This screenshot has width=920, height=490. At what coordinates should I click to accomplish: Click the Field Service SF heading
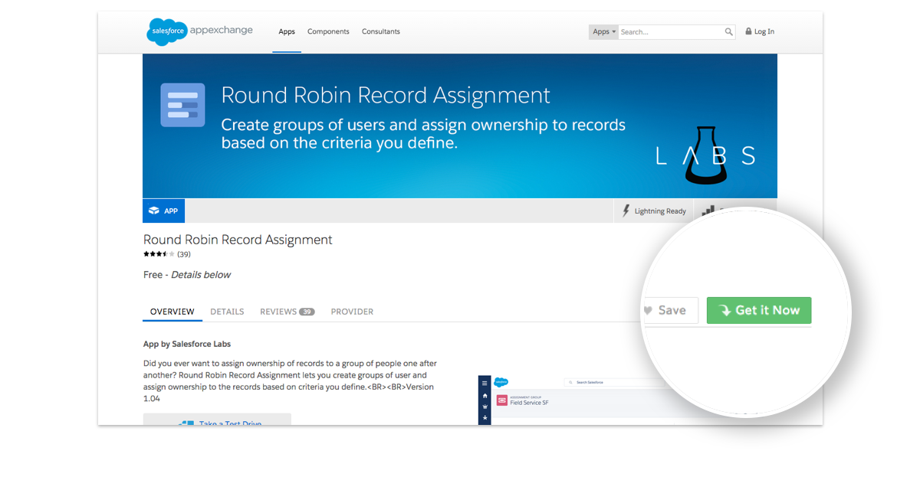pos(529,403)
